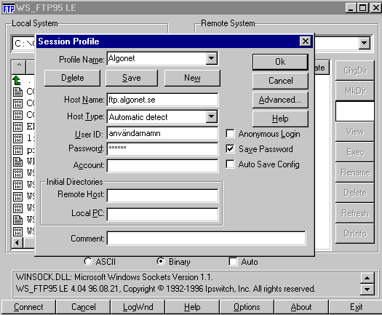Toggle Anonymous Login checkbox
Viewport: 382px width, 315px height.
(230, 134)
